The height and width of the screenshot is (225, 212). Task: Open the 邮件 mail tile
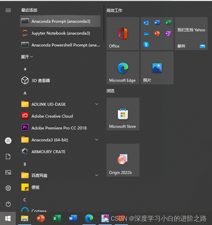coord(191,34)
